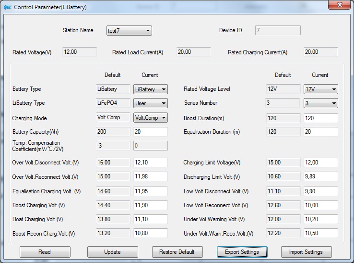This screenshot has height=263, width=354.
Task: Open the Station Name dropdown
Action: tap(129, 31)
